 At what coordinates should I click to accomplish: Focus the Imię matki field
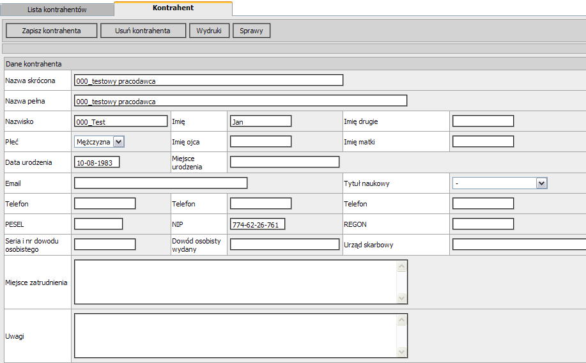(x=483, y=142)
